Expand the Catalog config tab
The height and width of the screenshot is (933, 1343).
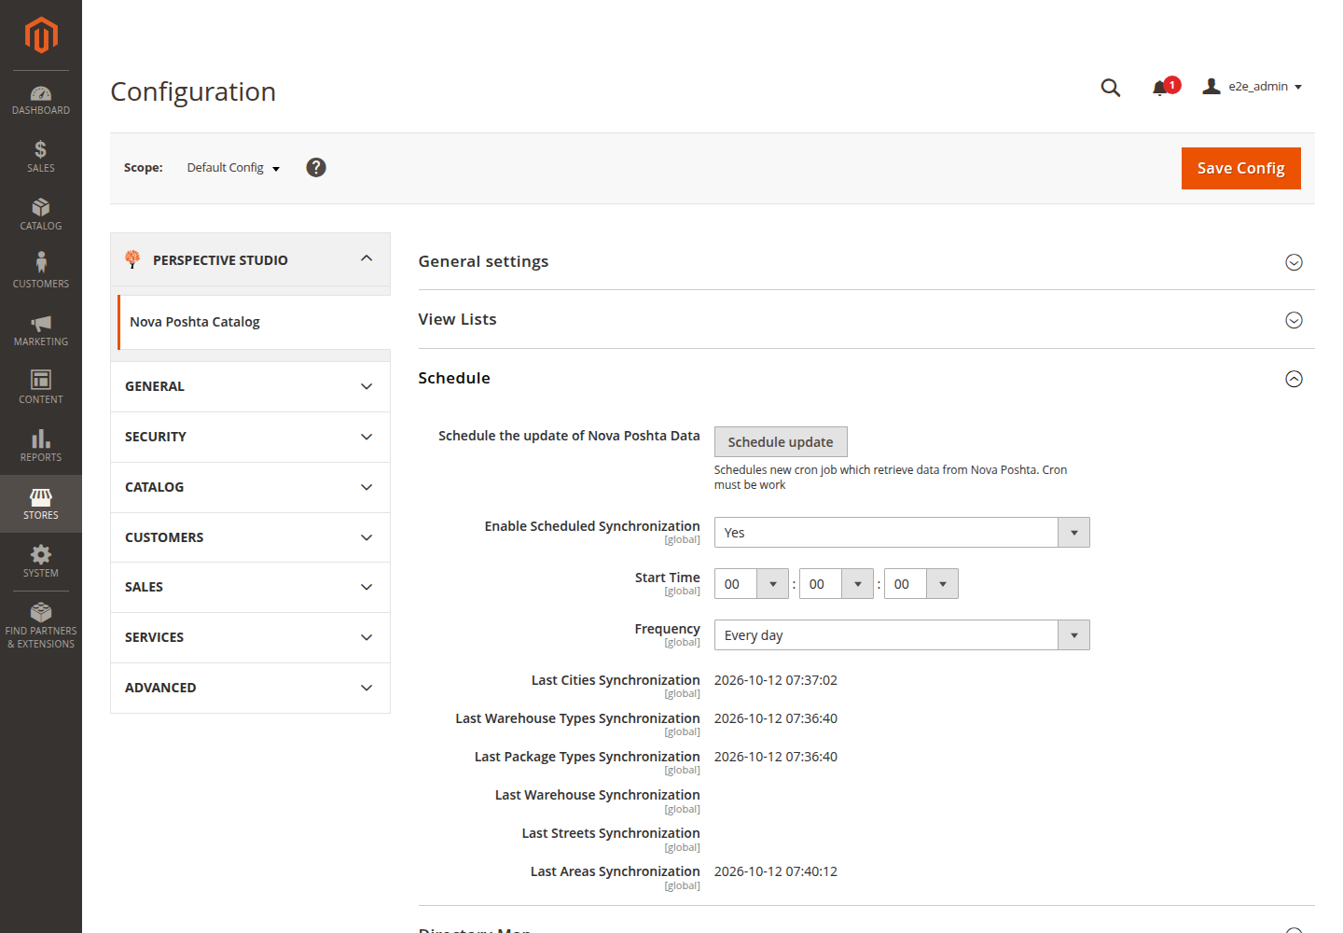(x=250, y=487)
